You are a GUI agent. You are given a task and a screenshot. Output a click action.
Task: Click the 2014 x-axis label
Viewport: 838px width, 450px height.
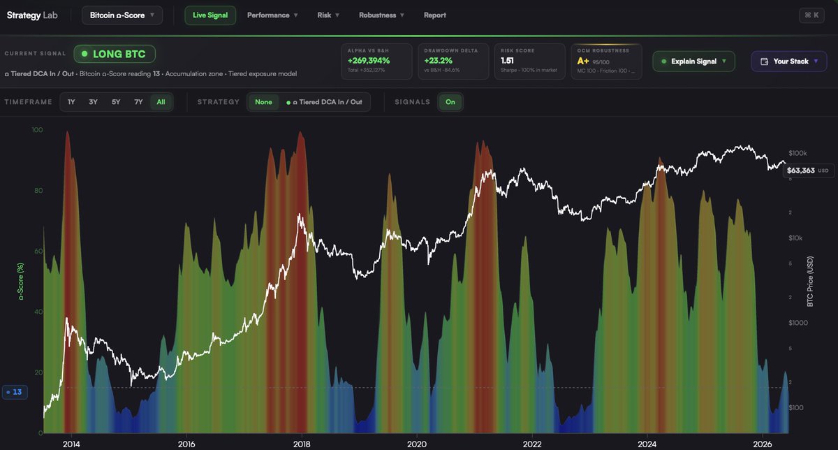(x=71, y=443)
